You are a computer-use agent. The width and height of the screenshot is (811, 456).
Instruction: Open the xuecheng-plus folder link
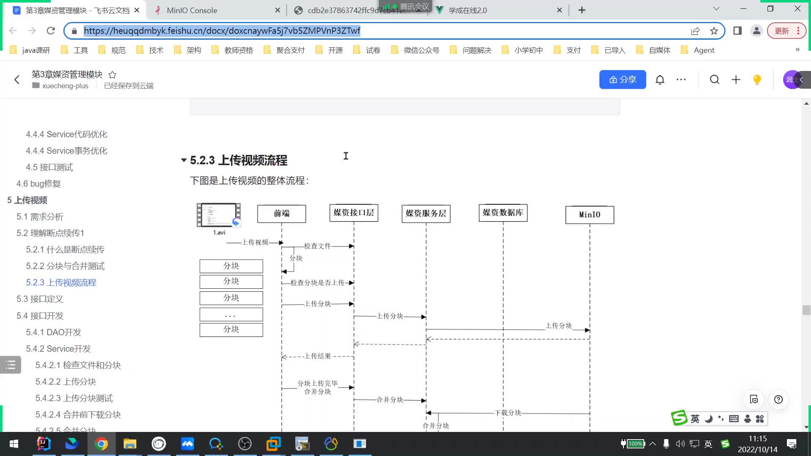pos(65,86)
